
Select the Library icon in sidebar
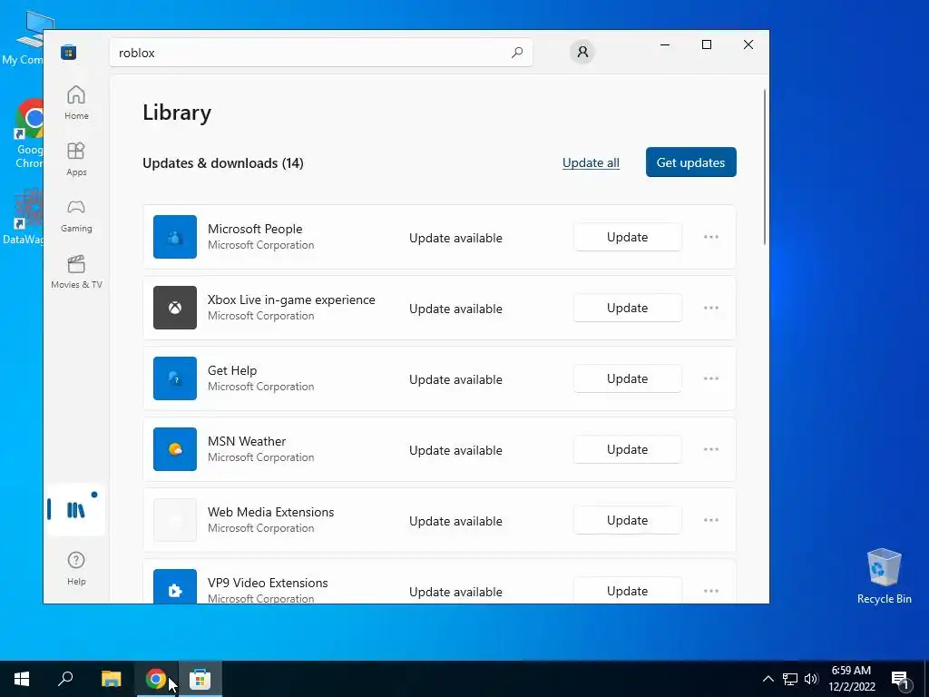click(76, 510)
